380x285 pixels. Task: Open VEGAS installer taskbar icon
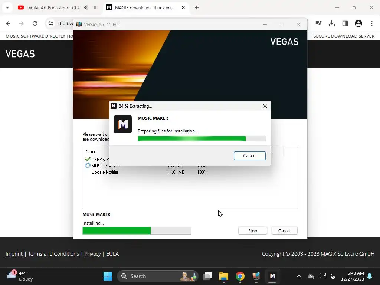pyautogui.click(x=256, y=276)
